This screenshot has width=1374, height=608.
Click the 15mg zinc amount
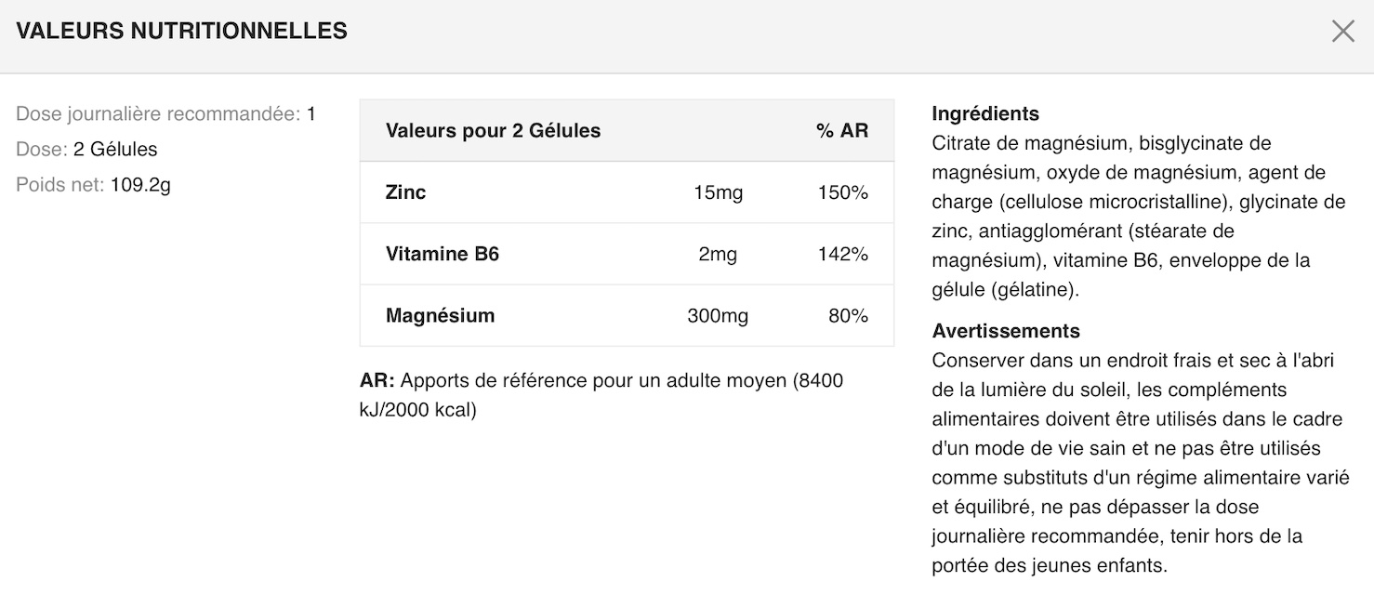(x=719, y=192)
